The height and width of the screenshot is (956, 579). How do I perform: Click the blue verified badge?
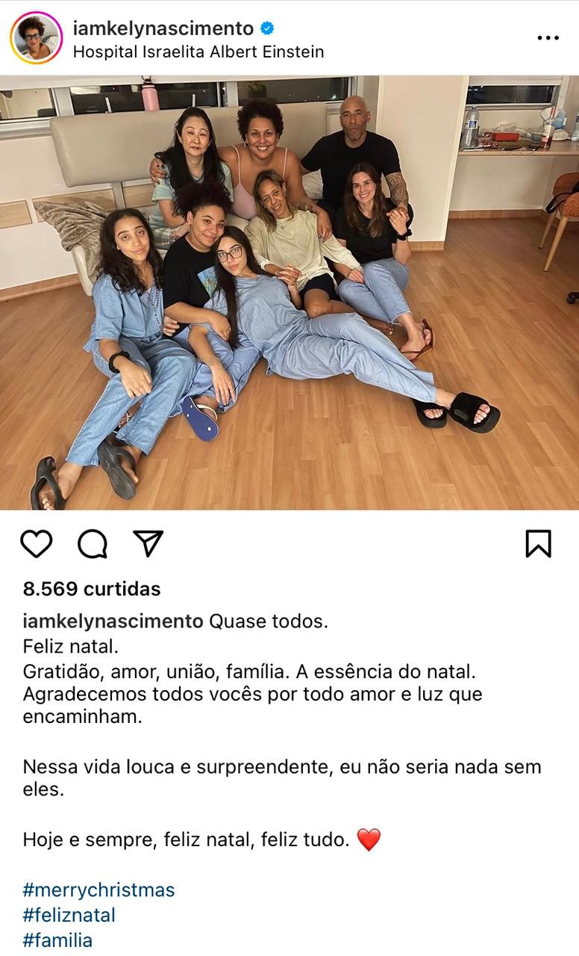(x=267, y=28)
